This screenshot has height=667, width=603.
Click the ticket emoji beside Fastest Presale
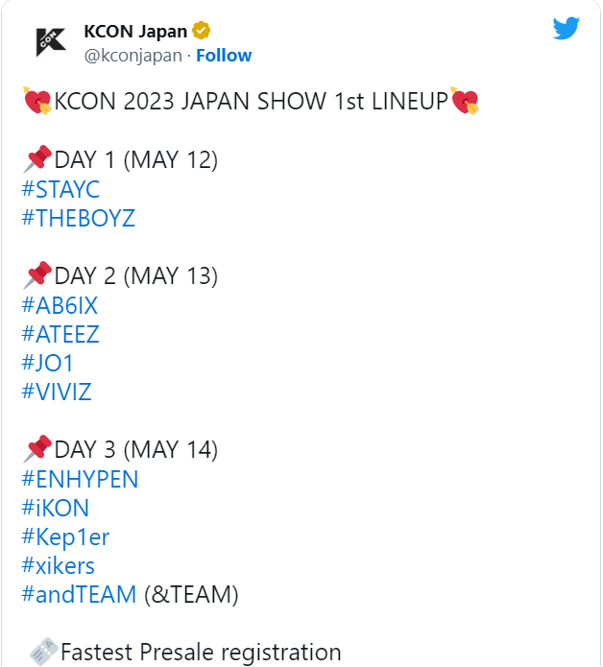pyautogui.click(x=44, y=652)
